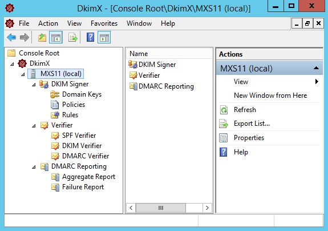Select Domain Keys text in tree
This screenshot has width=328, height=231.
tap(82, 94)
